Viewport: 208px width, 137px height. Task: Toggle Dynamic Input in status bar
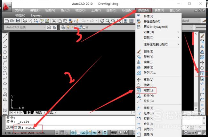click(x=94, y=132)
